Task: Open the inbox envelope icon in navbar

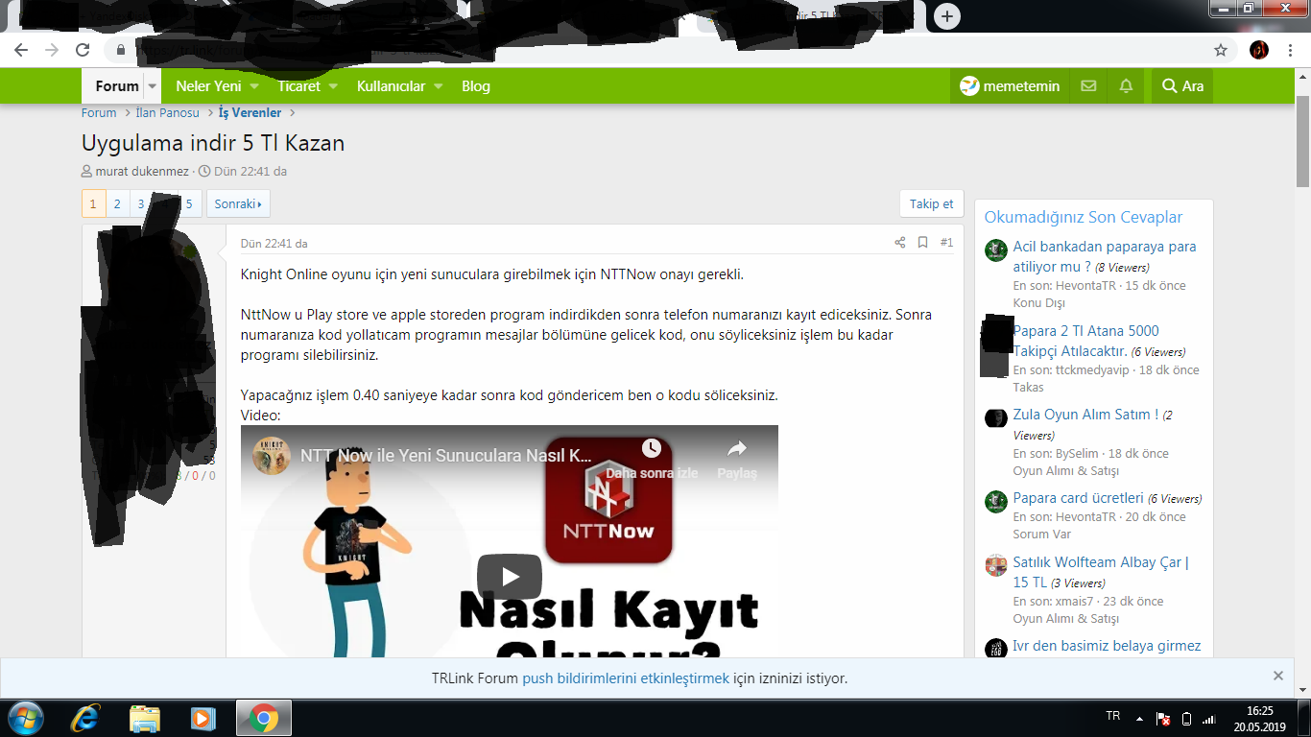Action: coord(1088,86)
